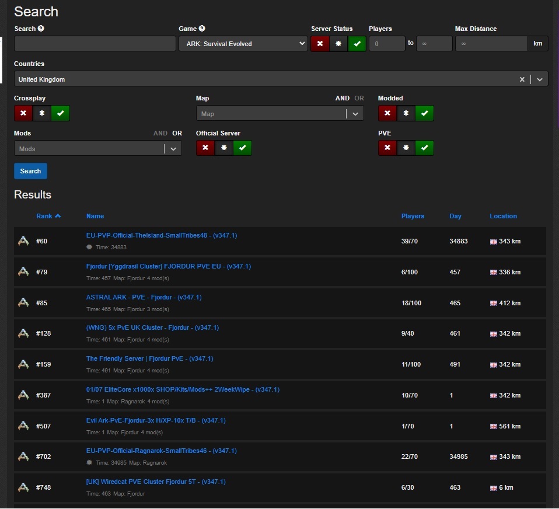
Task: Select AND mode for Map filter
Action: tap(343, 98)
